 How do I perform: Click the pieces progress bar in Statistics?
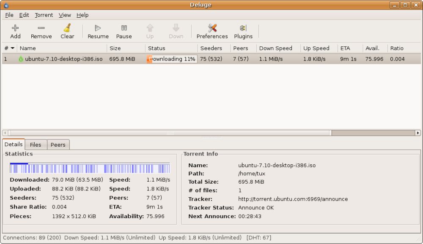tap(90, 168)
